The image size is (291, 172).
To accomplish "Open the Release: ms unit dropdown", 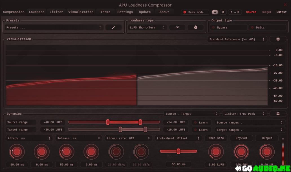I will 79,138.
